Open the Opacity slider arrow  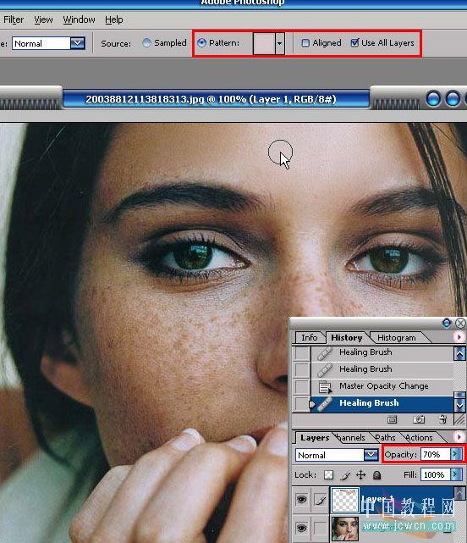pyautogui.click(x=456, y=454)
